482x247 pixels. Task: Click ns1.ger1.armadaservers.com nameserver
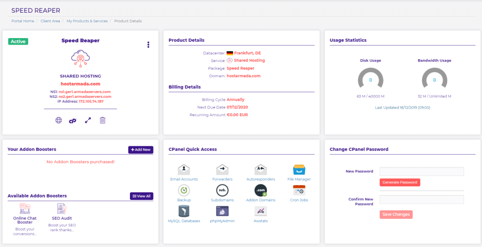click(85, 92)
